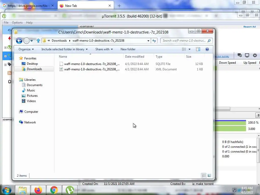The height and width of the screenshot is (195, 260).
Task: Click Downloads in the address breadcrumb
Action: [x=59, y=41]
